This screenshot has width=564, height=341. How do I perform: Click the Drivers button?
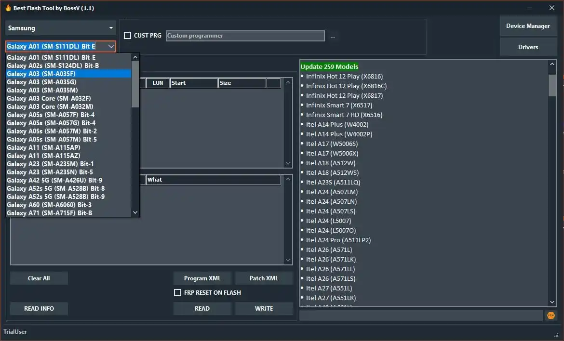point(528,47)
